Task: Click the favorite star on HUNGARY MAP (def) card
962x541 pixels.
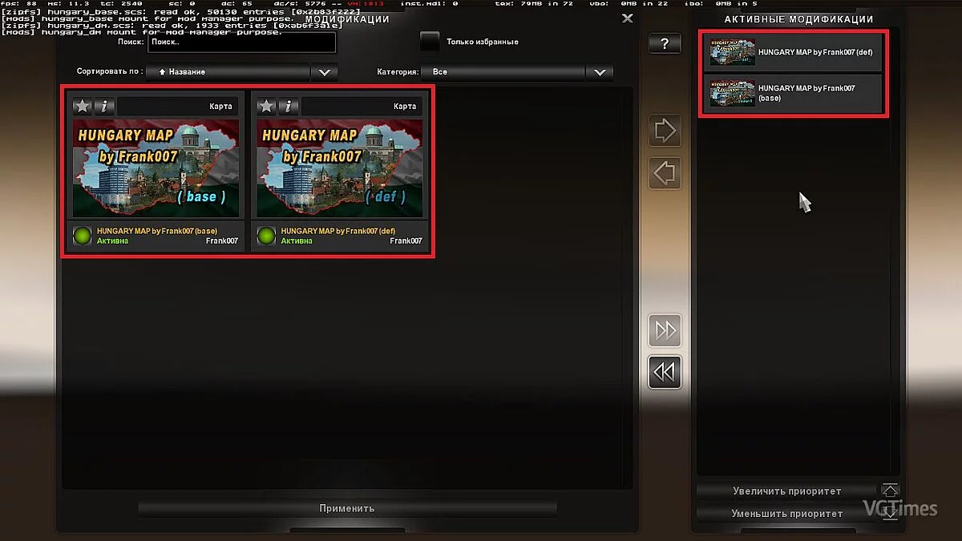Action: pos(265,105)
